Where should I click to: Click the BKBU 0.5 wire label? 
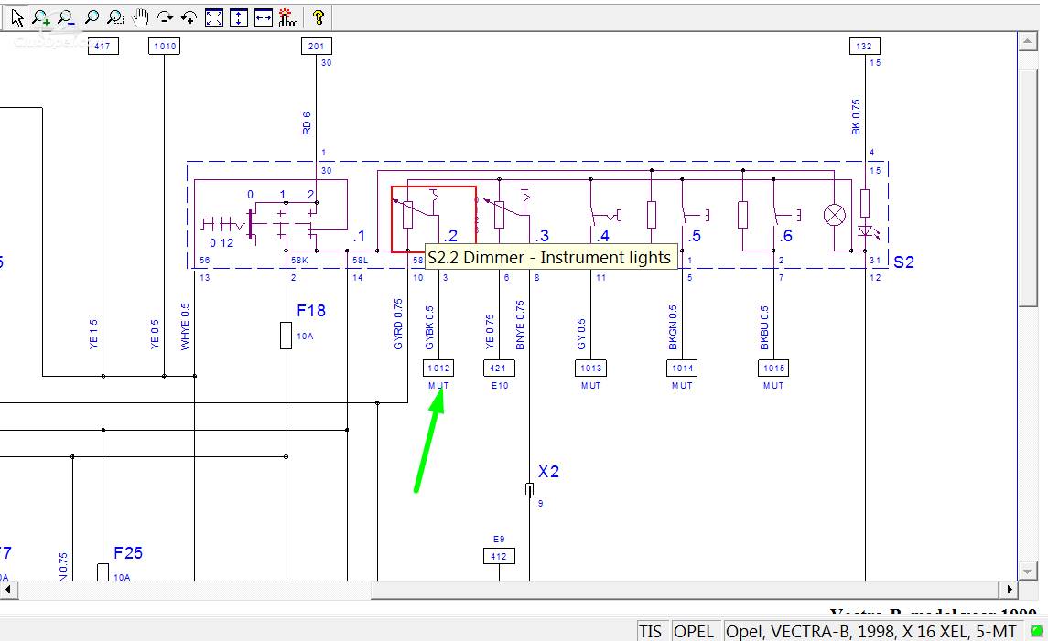click(x=764, y=328)
